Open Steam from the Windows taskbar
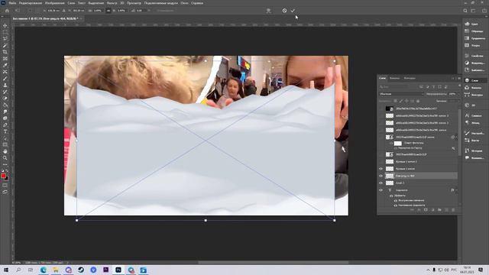The image size is (489, 275). (81, 270)
